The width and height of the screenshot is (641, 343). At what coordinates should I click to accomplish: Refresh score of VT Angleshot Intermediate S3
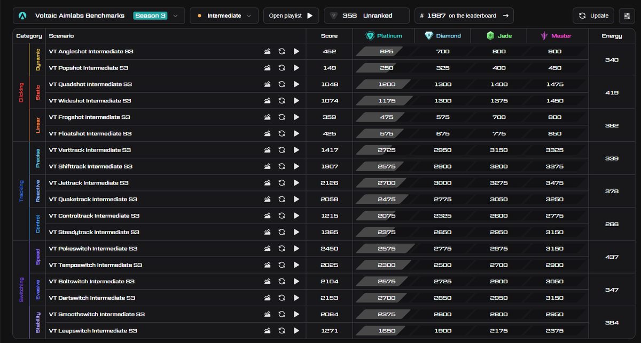pos(282,52)
